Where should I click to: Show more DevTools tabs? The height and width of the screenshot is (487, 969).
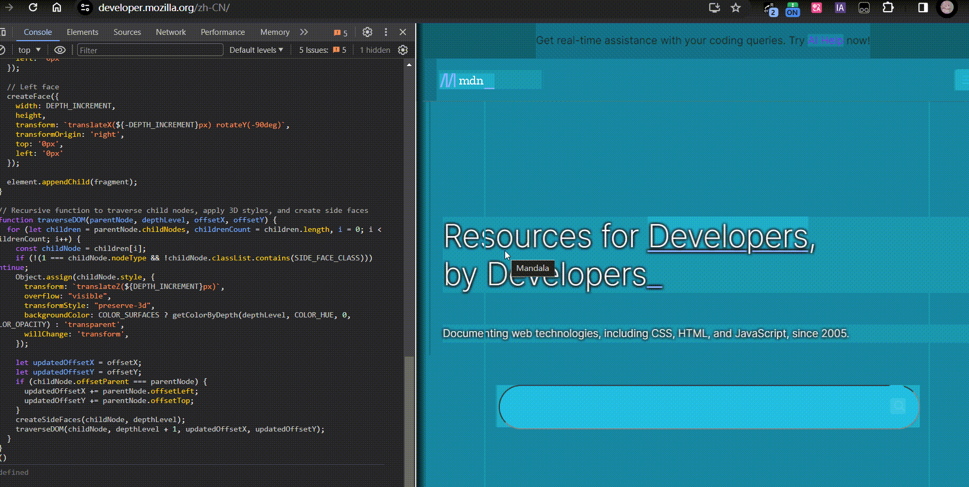(304, 32)
